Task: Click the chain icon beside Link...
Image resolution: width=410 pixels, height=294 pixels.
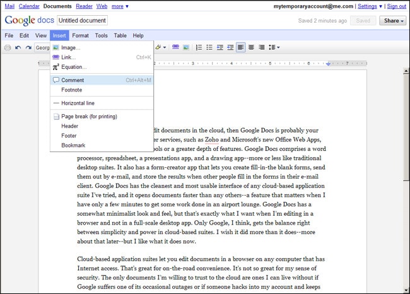Action: [56, 57]
